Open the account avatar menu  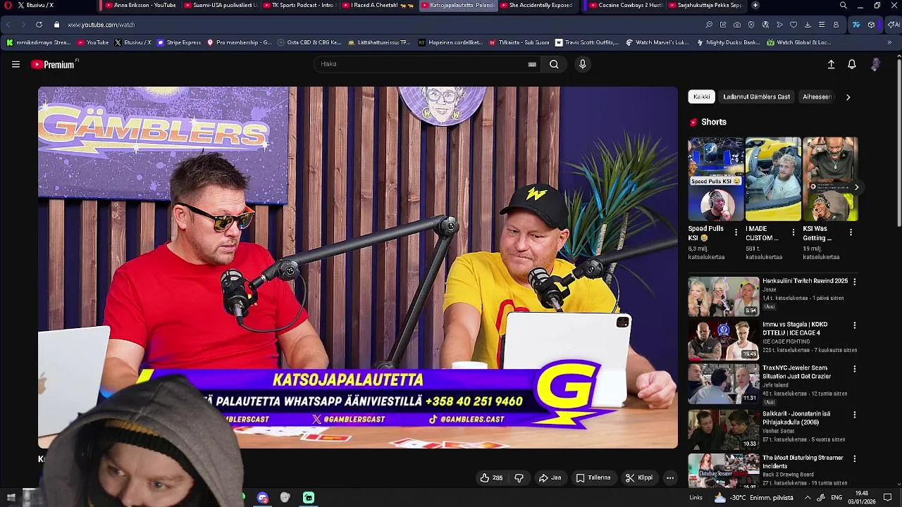point(875,64)
